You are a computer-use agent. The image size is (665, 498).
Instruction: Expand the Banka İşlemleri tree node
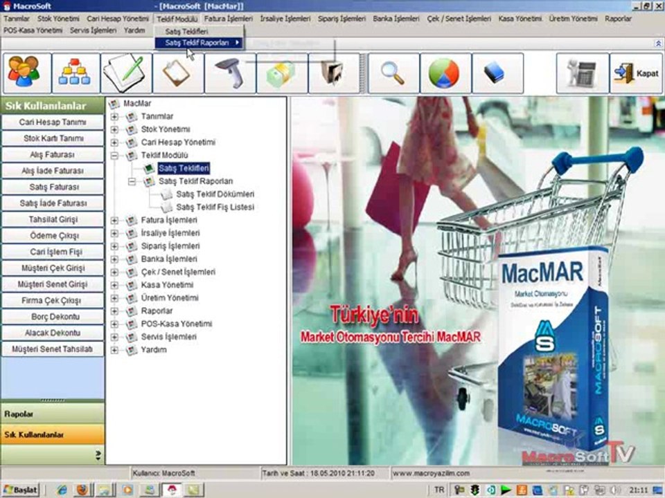click(x=114, y=259)
